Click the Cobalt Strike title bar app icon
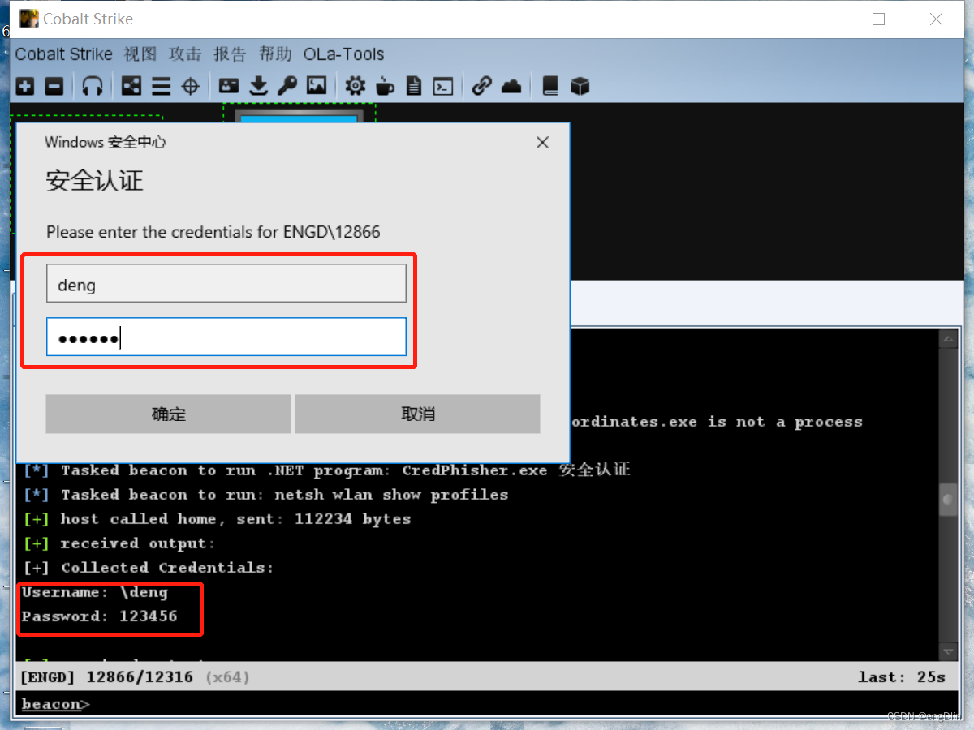This screenshot has width=974, height=730. point(29,19)
